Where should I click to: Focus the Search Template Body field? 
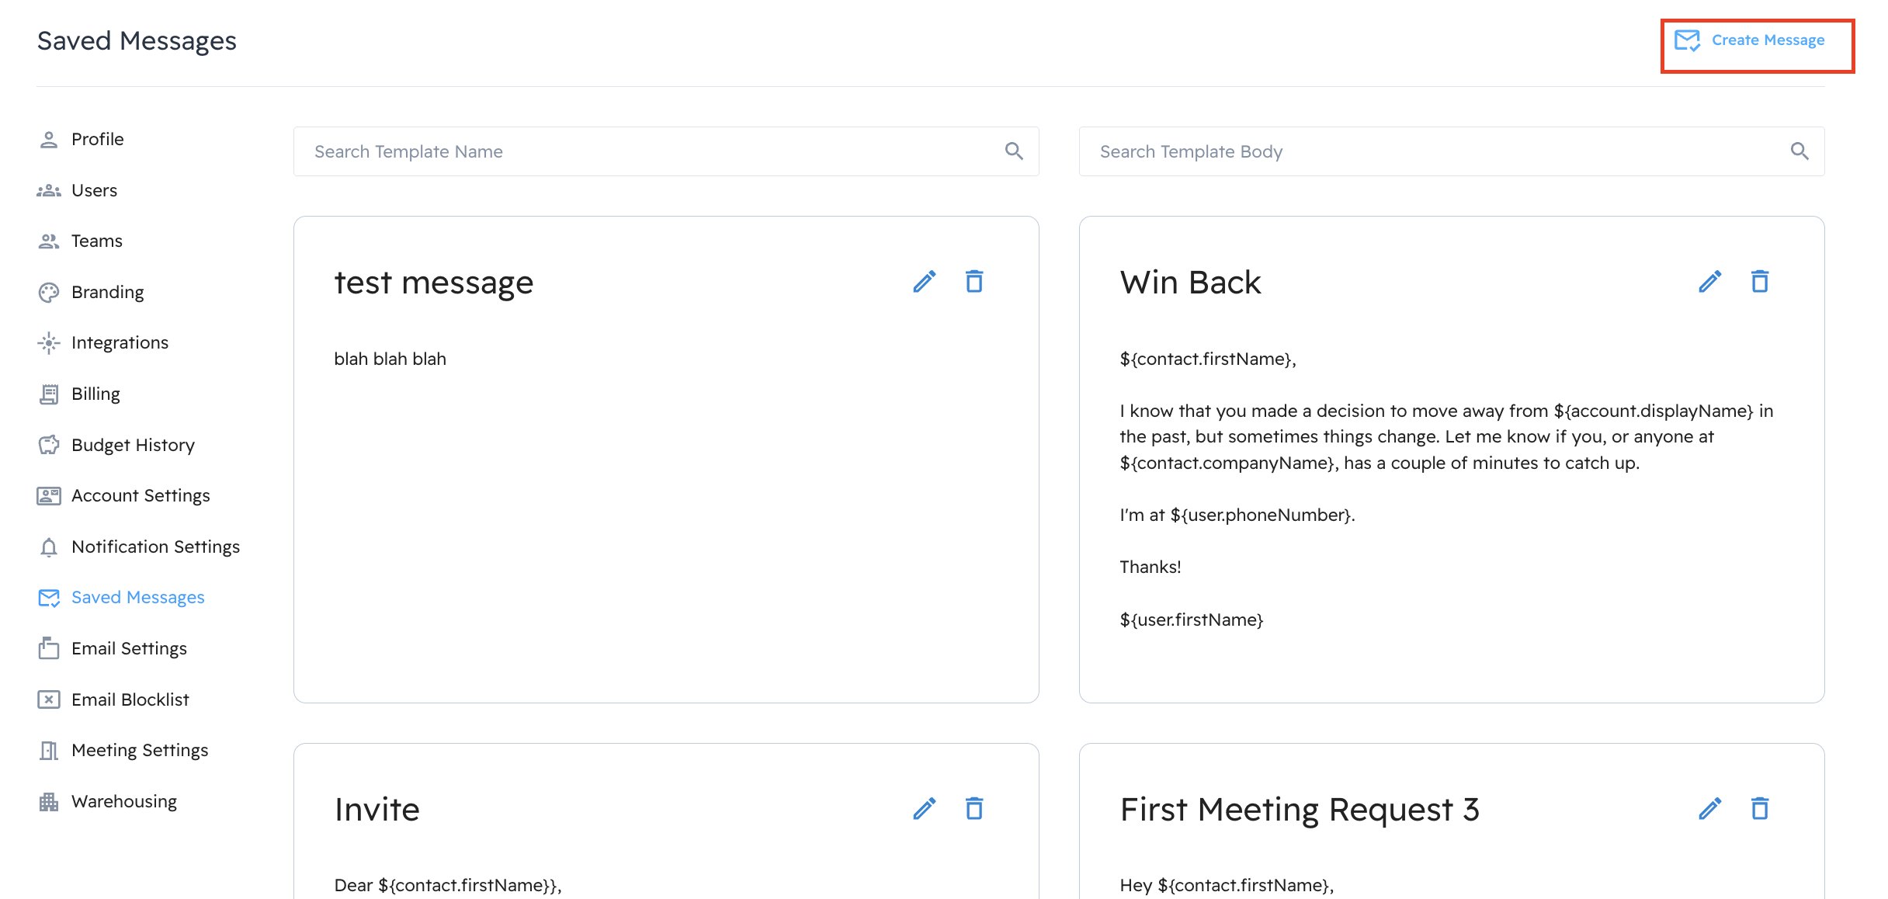(x=1452, y=151)
